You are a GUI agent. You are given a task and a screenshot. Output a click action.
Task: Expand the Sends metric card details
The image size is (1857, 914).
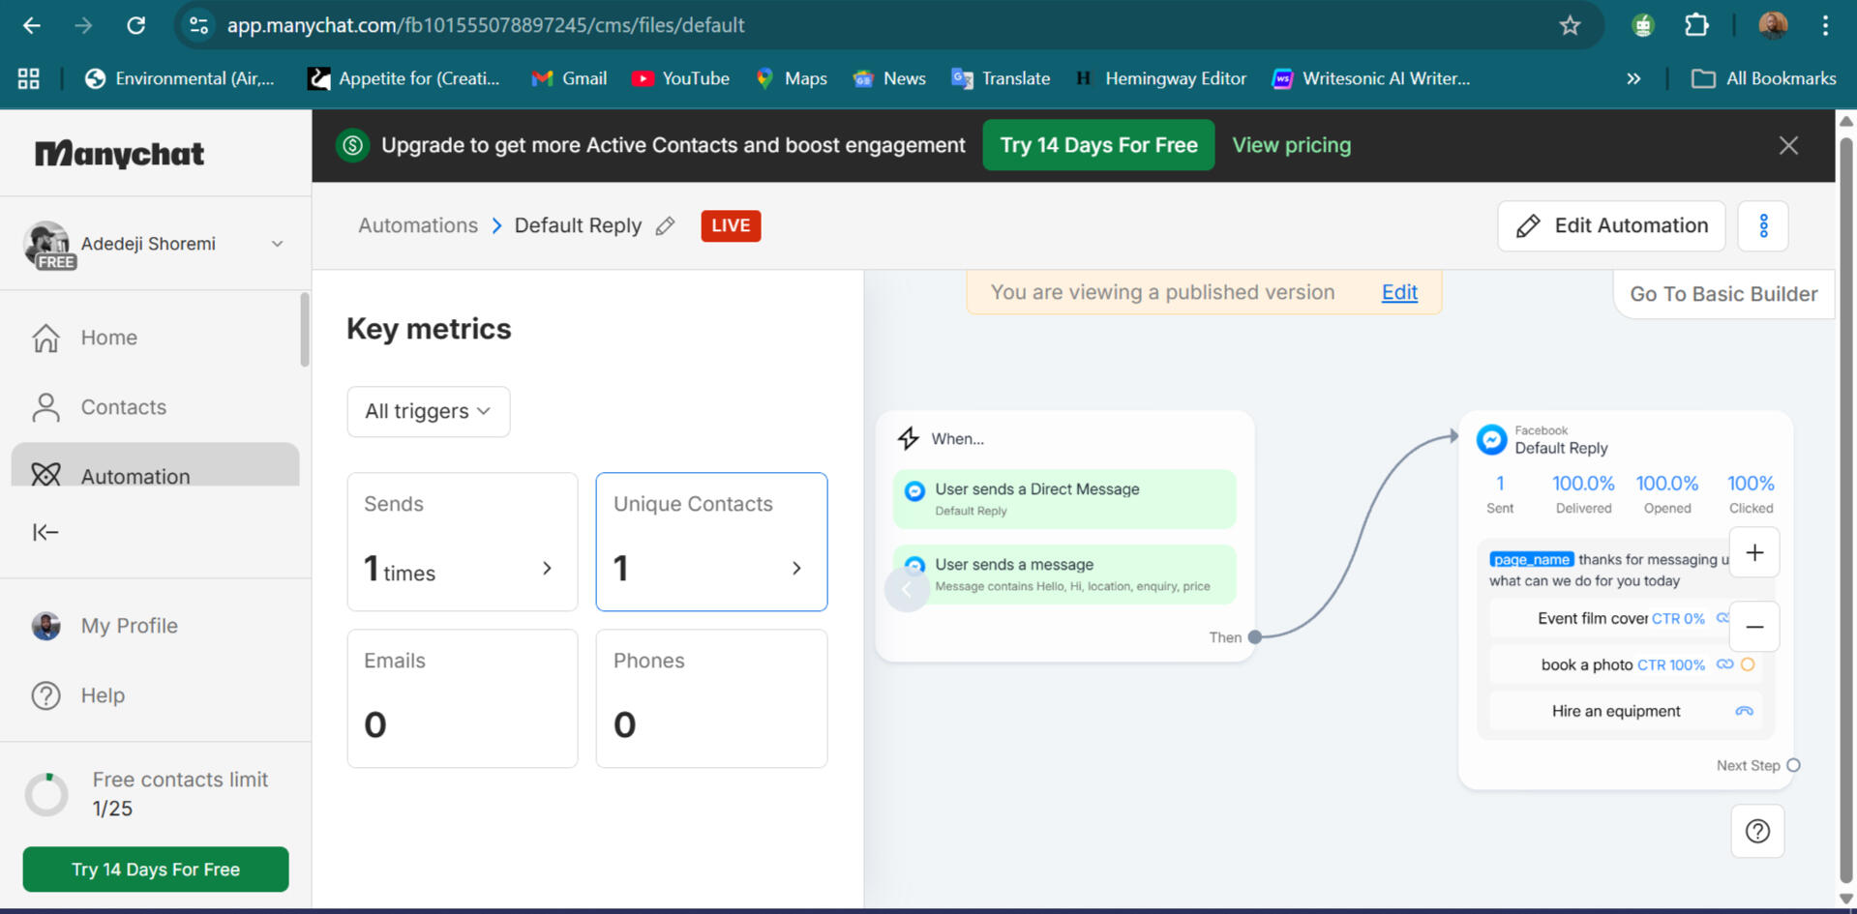coord(547,569)
